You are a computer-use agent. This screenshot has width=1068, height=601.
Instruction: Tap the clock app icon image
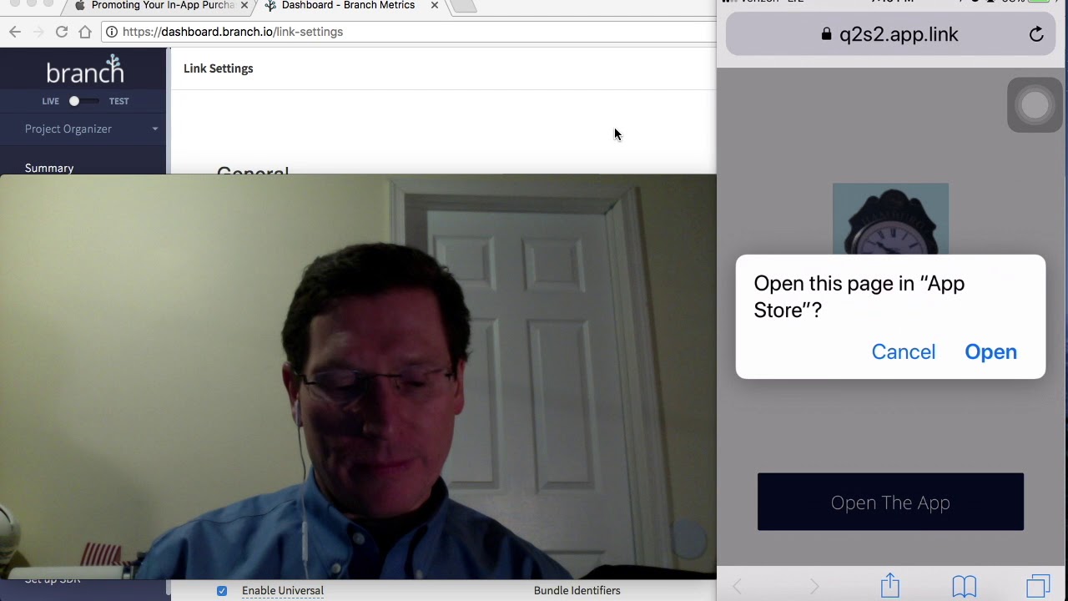pyautogui.click(x=890, y=219)
